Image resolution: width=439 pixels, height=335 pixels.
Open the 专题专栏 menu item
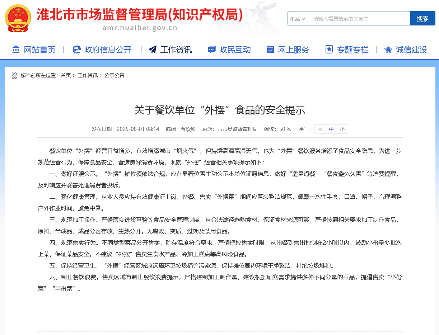click(352, 50)
